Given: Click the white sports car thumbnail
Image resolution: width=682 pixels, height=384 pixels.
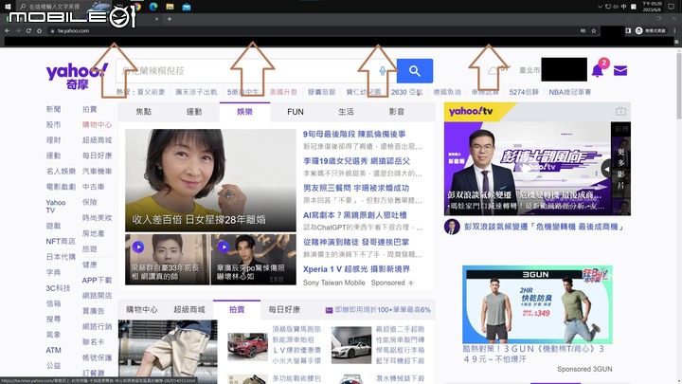Looking at the screenshot, I should pos(351,345).
